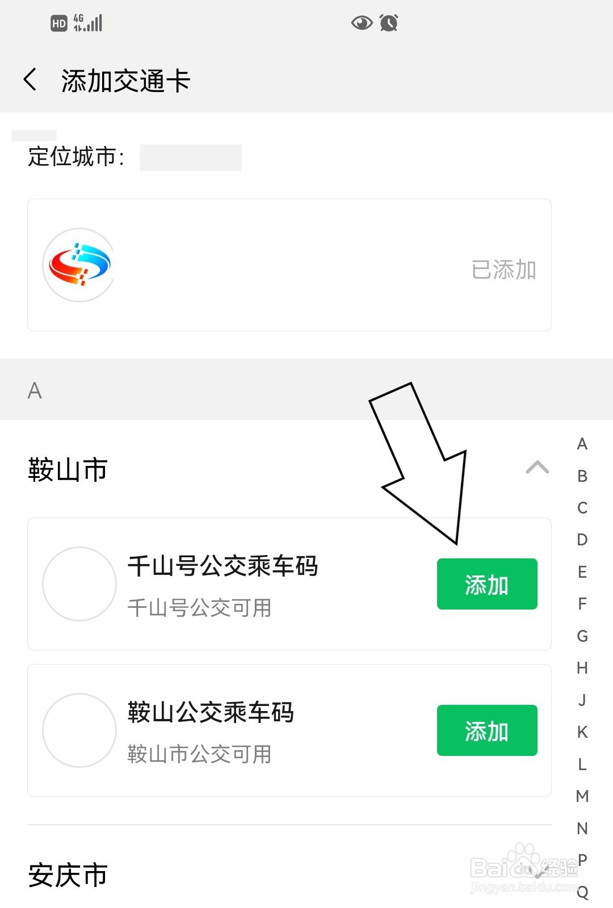Screen dimensions: 613x908
Task: Jump to letter B in index
Action: 582,476
